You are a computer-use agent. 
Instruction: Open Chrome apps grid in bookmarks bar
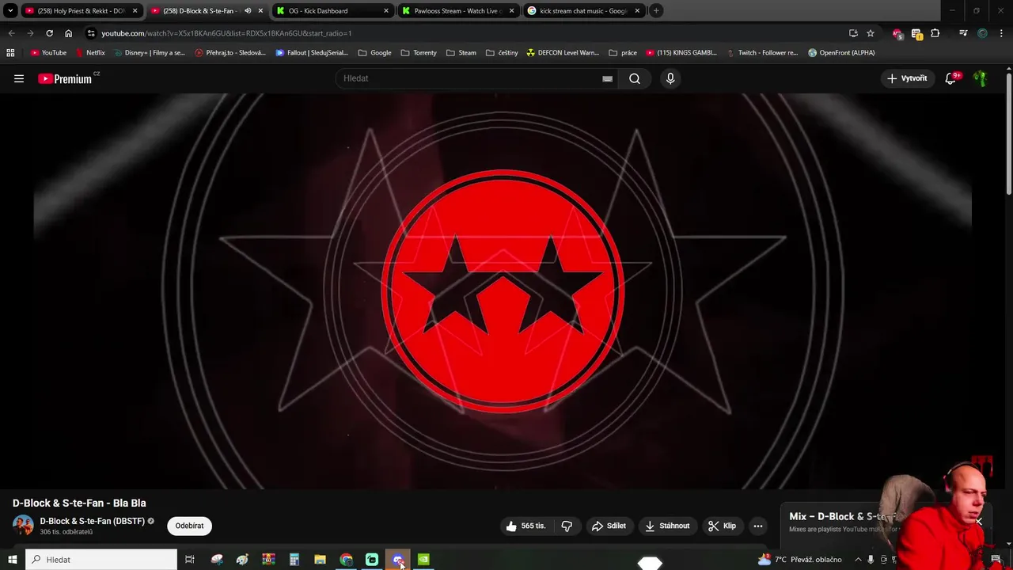(x=10, y=53)
